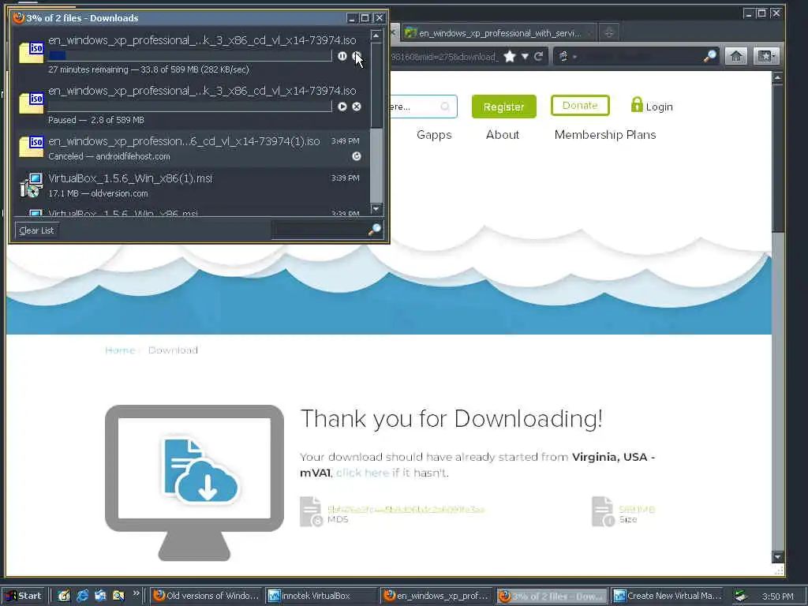Switch to 'Old versions of Windo...' taskbar window
This screenshot has height=606, width=808.
[206, 596]
